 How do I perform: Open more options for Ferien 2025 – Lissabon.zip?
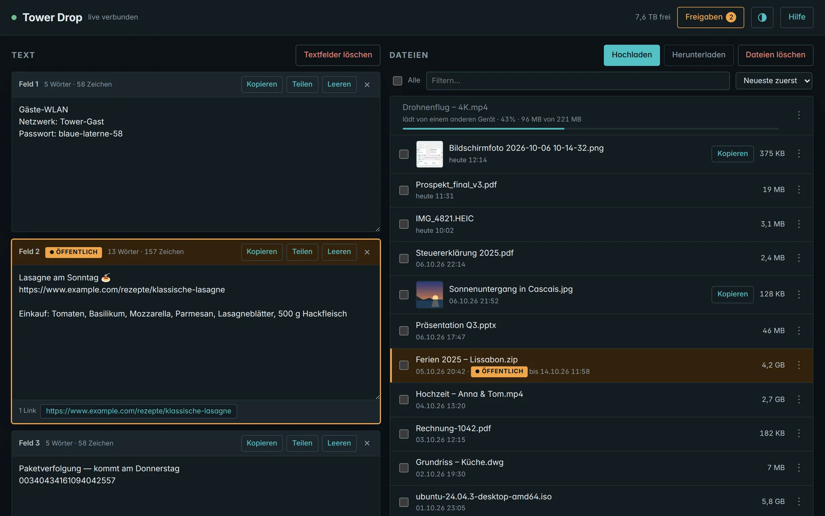click(x=799, y=365)
